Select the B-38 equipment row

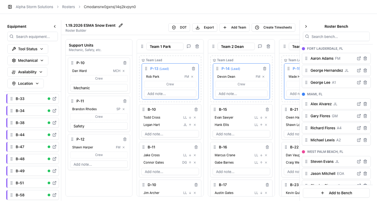tap(33, 123)
